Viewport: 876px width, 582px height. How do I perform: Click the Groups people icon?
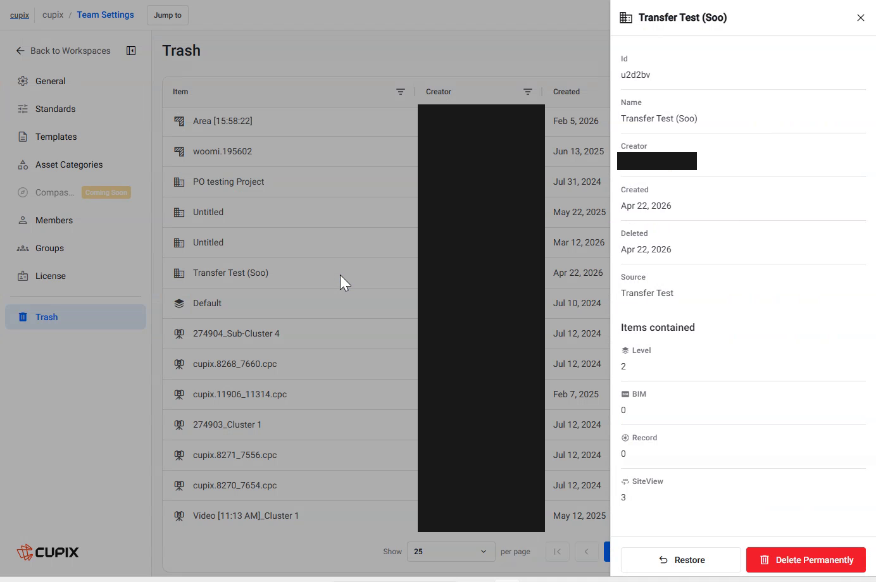point(23,248)
